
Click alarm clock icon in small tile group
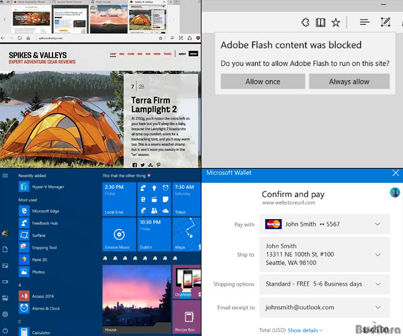click(x=165, y=188)
